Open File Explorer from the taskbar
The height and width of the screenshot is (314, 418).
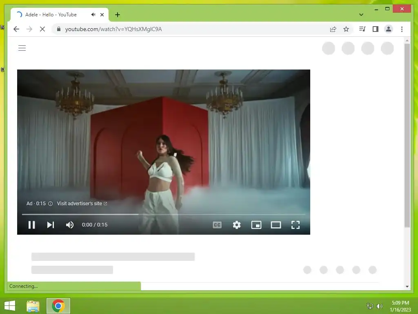(x=33, y=306)
